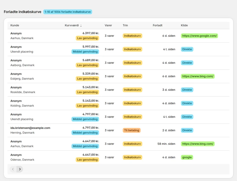Click the Kurvværdi column header
The image size is (237, 181).
(72, 25)
